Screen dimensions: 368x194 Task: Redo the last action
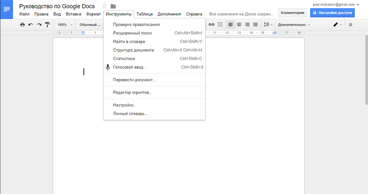pyautogui.click(x=39, y=25)
